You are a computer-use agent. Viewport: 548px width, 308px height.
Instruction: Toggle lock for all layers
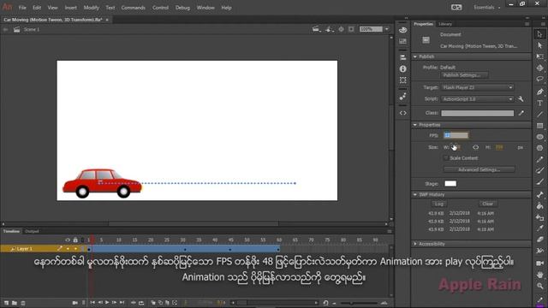75,240
